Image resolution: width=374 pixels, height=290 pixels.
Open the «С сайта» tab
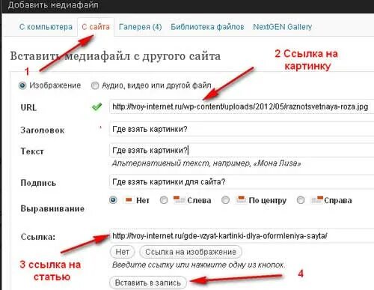(x=96, y=27)
